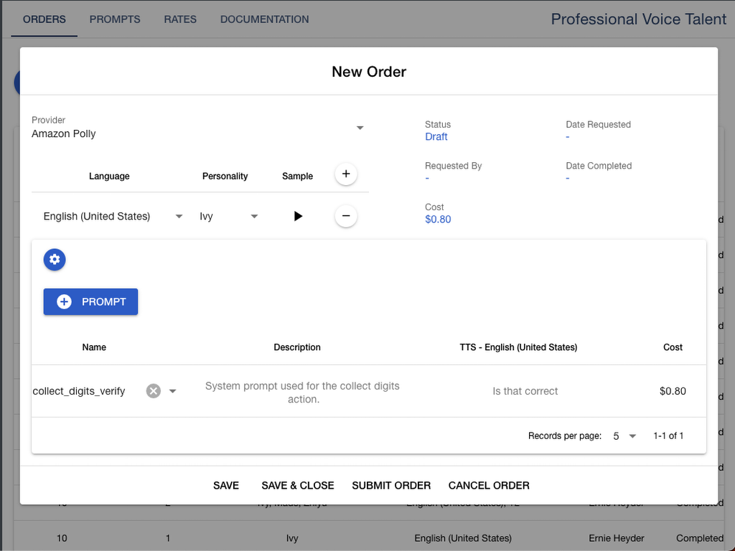Play the Ivy voice sample
735x551 pixels.
tap(298, 216)
